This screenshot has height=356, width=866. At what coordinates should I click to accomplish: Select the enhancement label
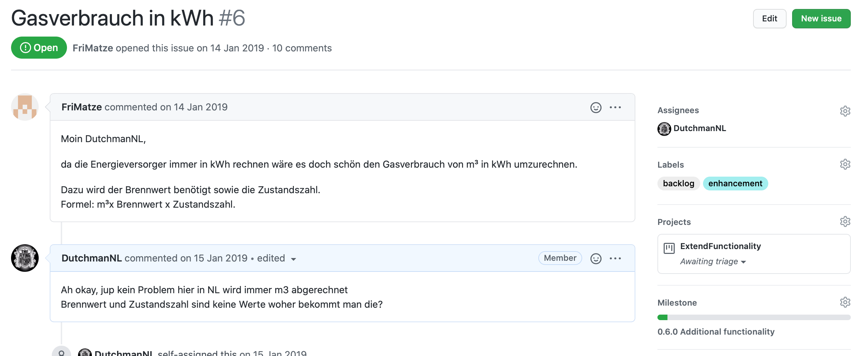pyautogui.click(x=735, y=184)
